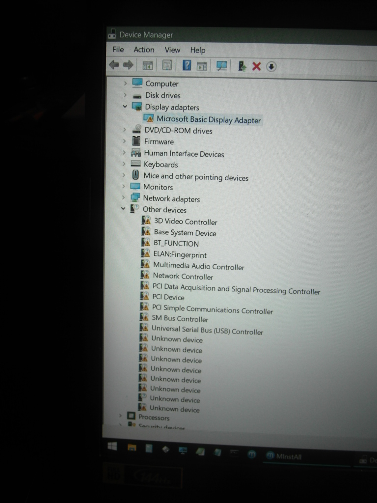Select PCI Data Acquisition and Signal Processing Controller
The height and width of the screenshot is (503, 377).
pyautogui.click(x=236, y=289)
